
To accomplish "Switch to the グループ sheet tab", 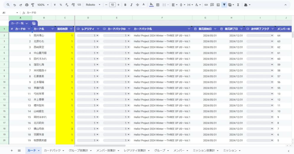I will (160, 150).
